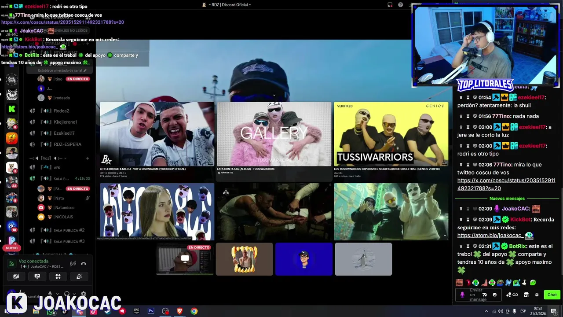Open the green Kick server icon
This screenshot has height=317, width=563.
11,109
